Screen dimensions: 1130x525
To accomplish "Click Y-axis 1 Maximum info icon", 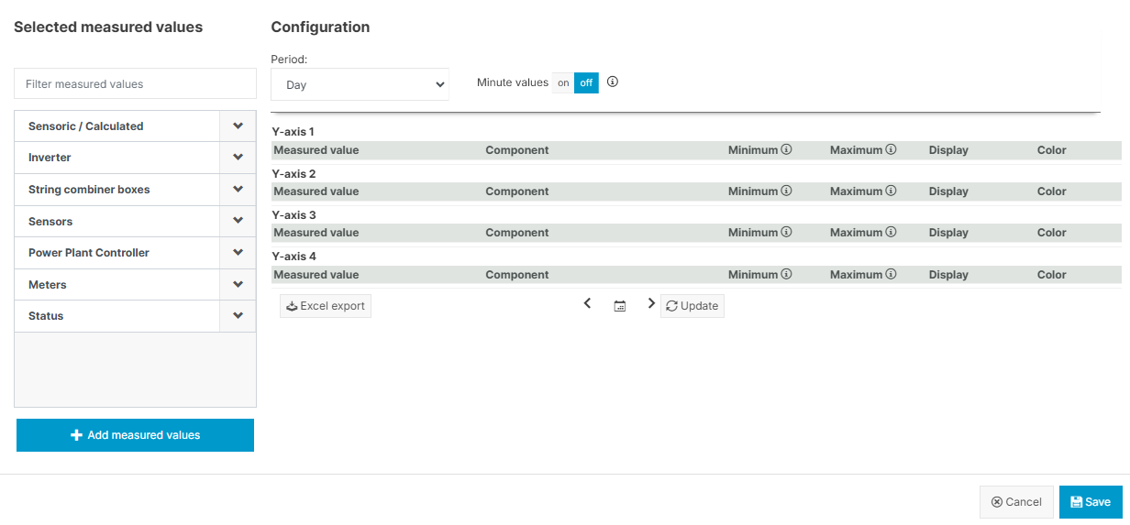I will tap(891, 149).
